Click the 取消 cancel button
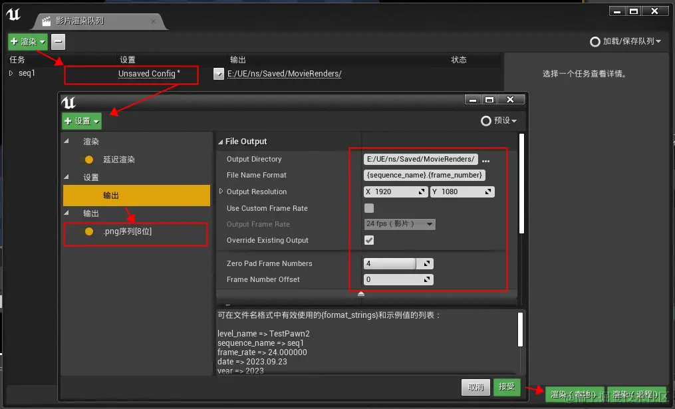The image size is (675, 409). point(475,387)
